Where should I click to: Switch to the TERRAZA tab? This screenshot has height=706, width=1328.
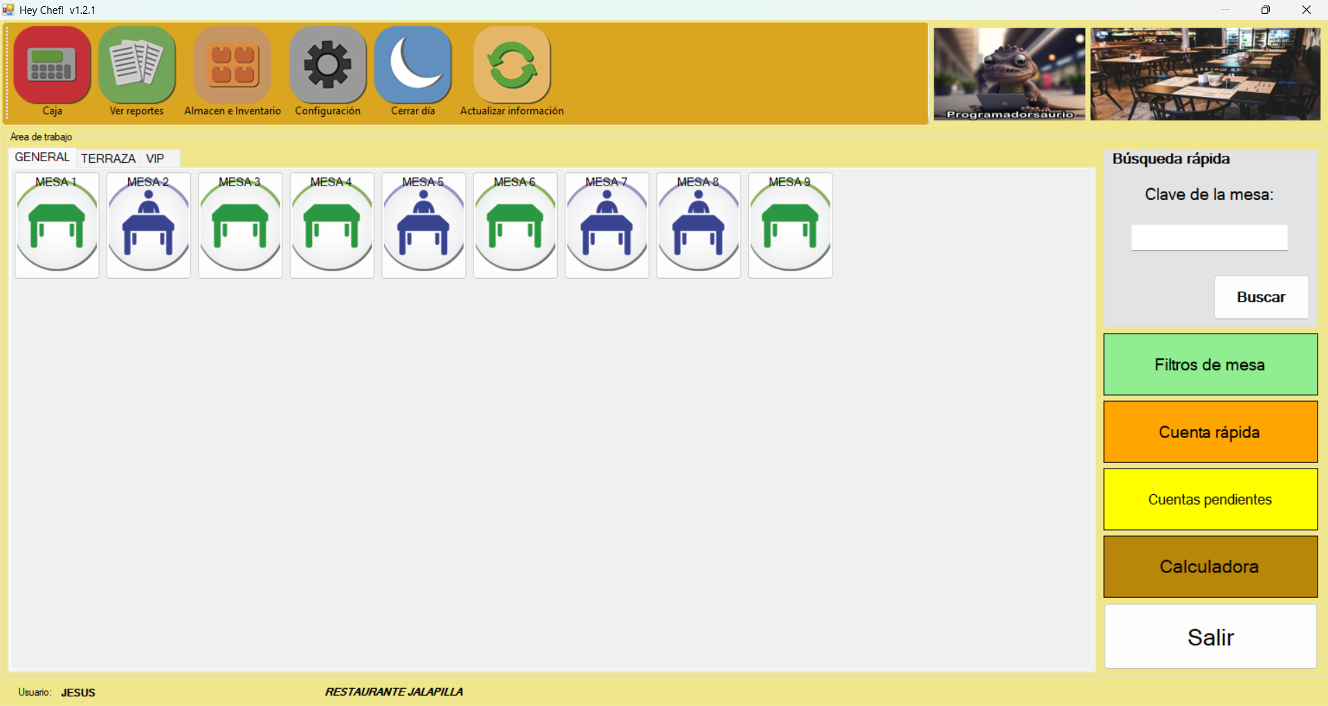108,159
